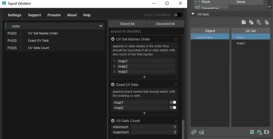Select the Smear tool
273x139 pixels.
coord(246,2)
